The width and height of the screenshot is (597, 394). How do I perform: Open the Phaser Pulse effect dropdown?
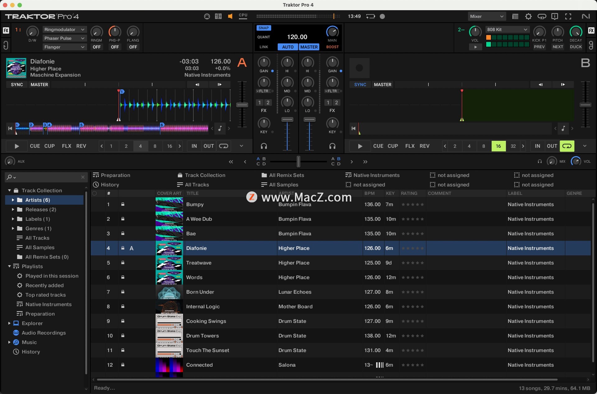(x=64, y=38)
